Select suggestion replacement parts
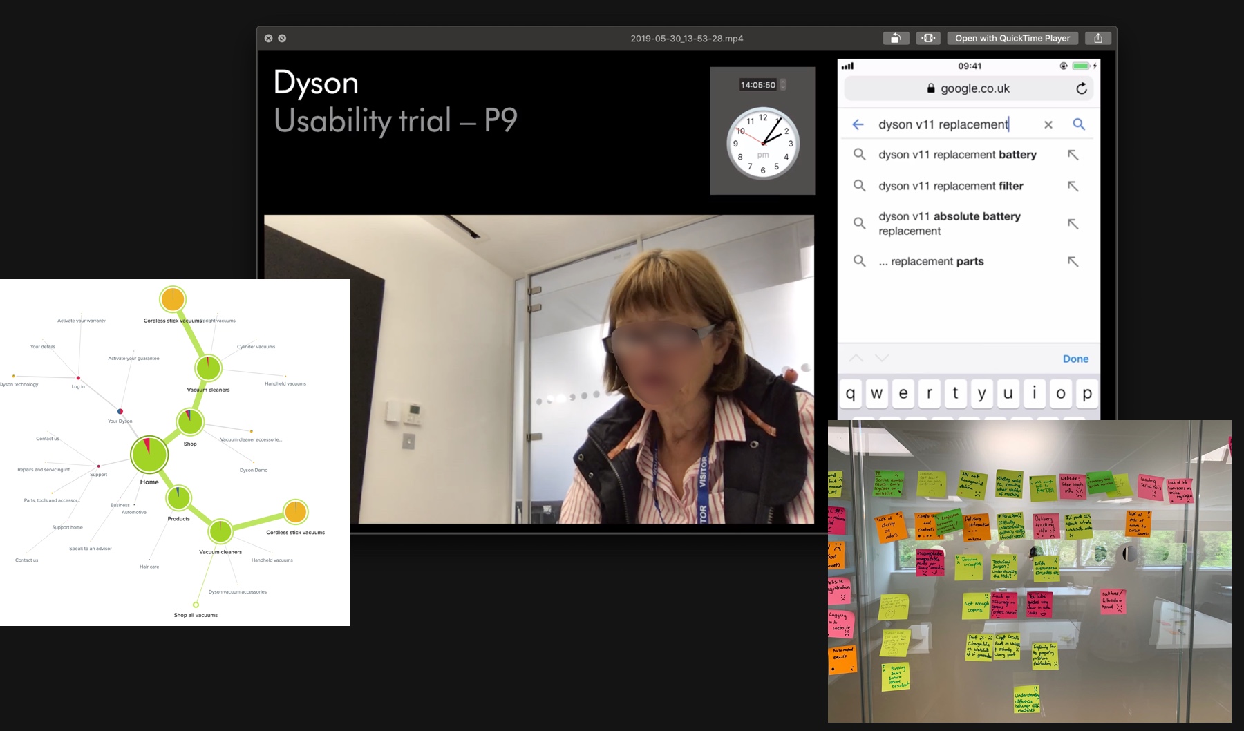The width and height of the screenshot is (1244, 731). tap(931, 261)
